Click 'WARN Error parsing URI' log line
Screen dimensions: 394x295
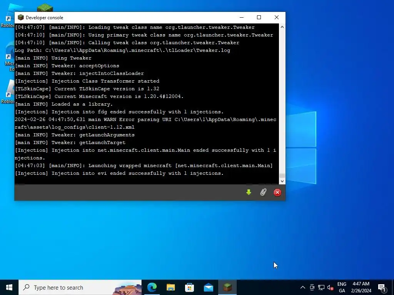click(145, 123)
